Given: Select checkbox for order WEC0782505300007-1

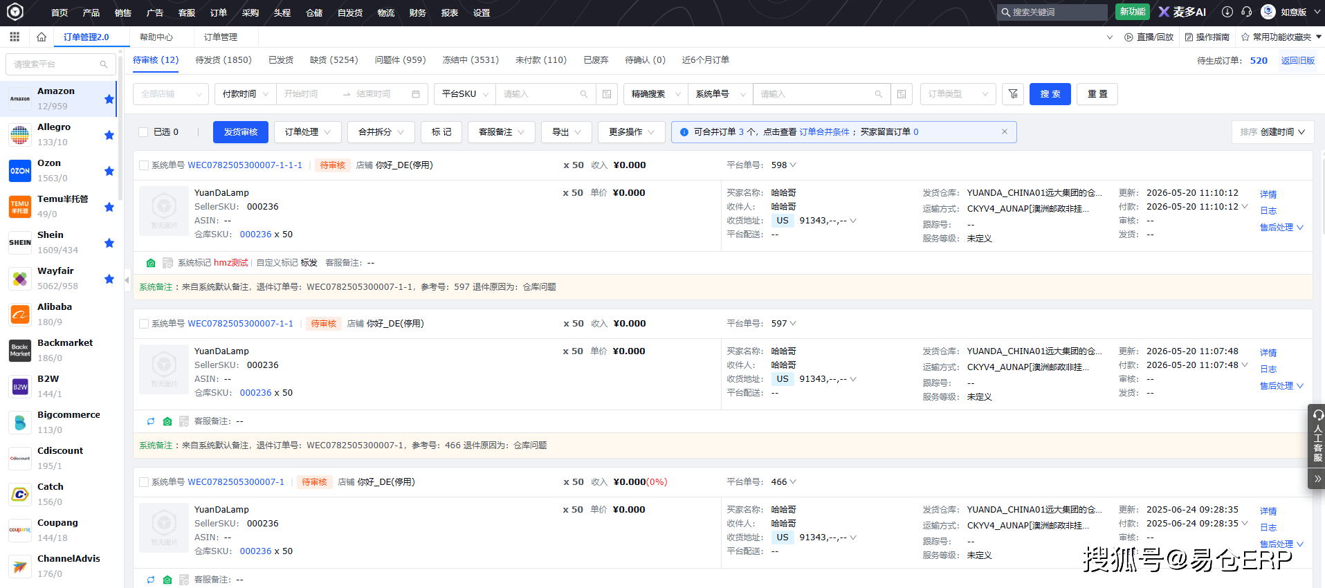Looking at the screenshot, I should tap(144, 482).
